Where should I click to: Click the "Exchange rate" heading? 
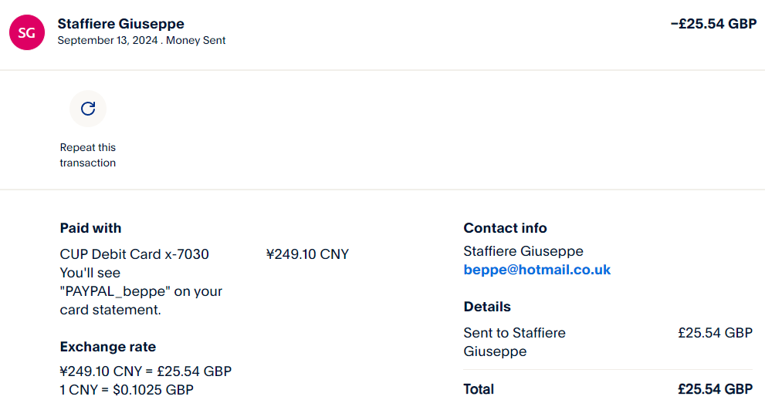[107, 347]
